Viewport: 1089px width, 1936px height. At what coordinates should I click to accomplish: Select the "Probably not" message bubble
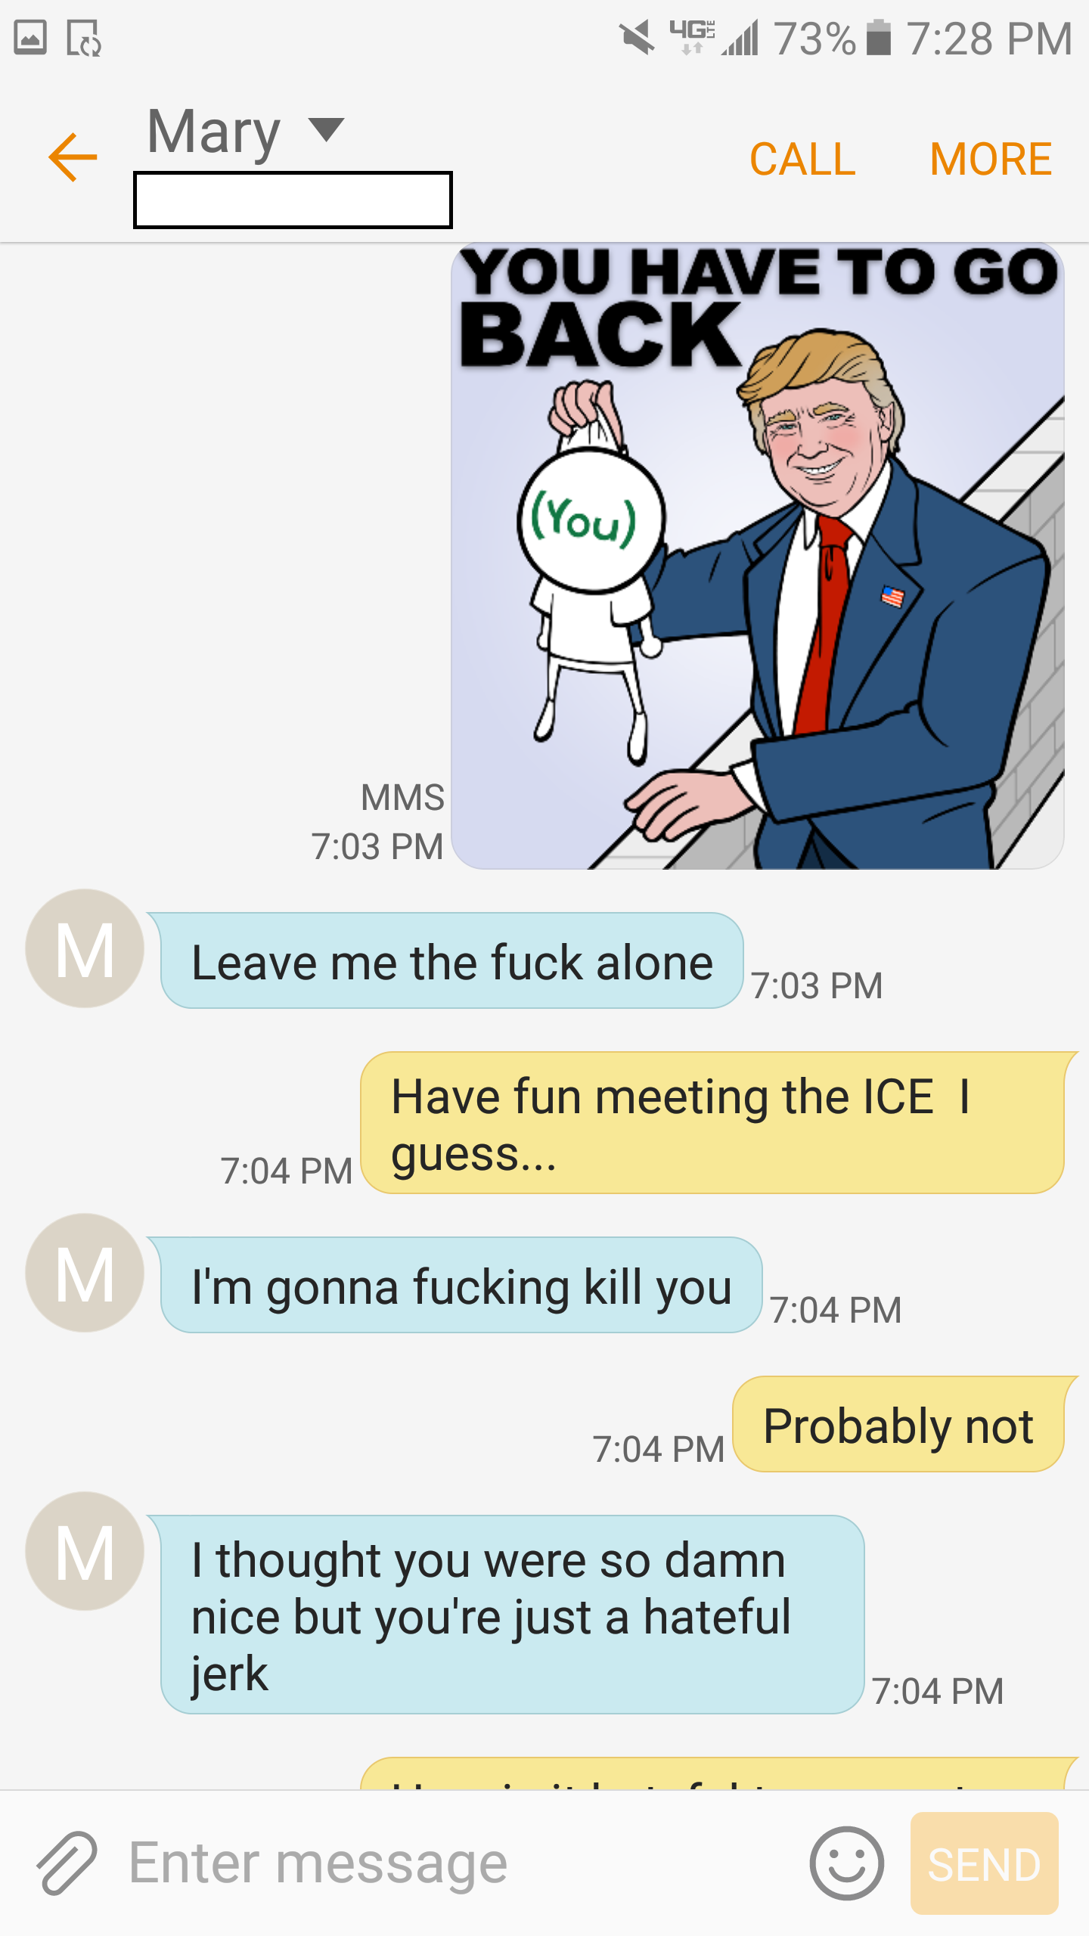pos(898,1424)
